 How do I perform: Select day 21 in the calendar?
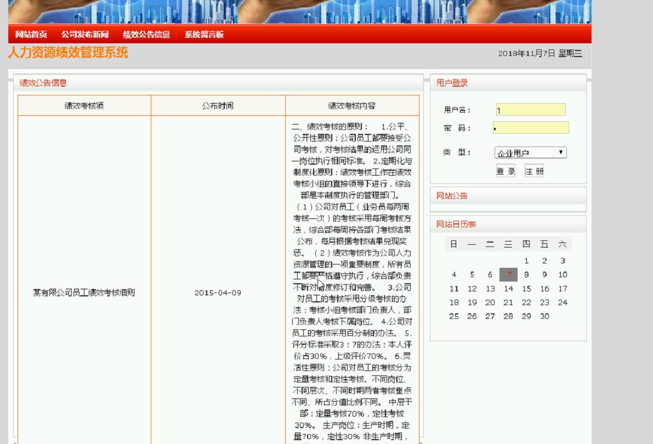pyautogui.click(x=508, y=302)
